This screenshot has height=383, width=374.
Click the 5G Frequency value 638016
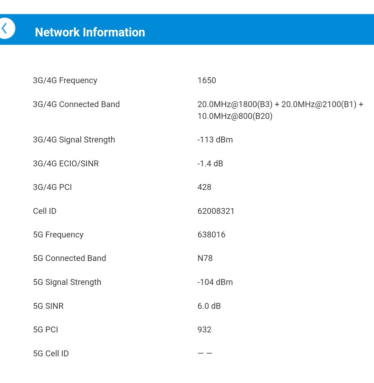pyautogui.click(x=211, y=235)
